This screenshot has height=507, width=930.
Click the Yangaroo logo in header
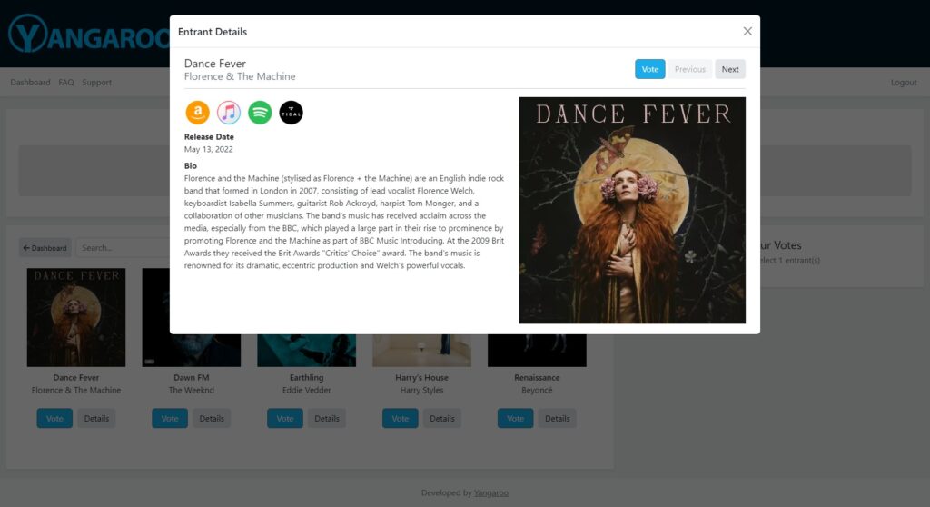point(88,35)
